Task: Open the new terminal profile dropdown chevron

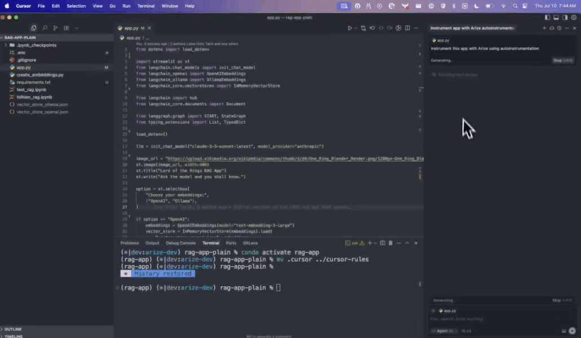Action: coord(375,242)
